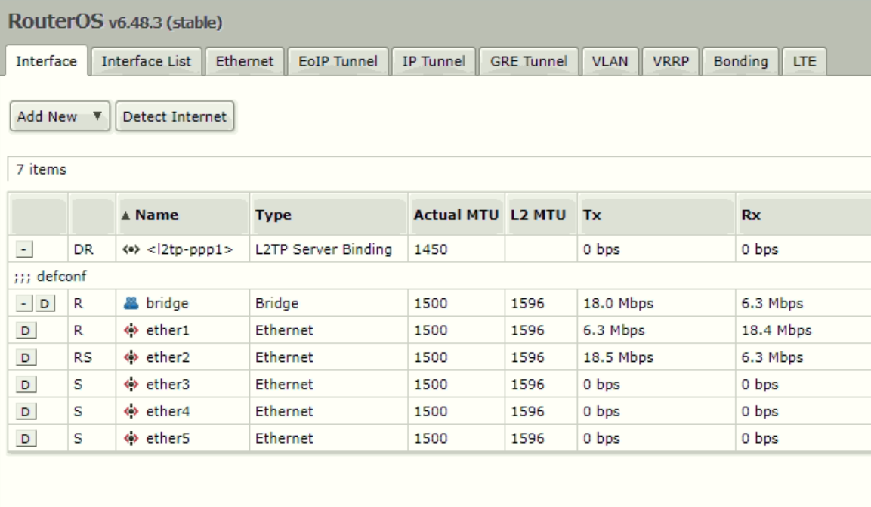This screenshot has height=507, width=871.
Task: Click the 1450 Actual MTU value
Action: point(431,249)
